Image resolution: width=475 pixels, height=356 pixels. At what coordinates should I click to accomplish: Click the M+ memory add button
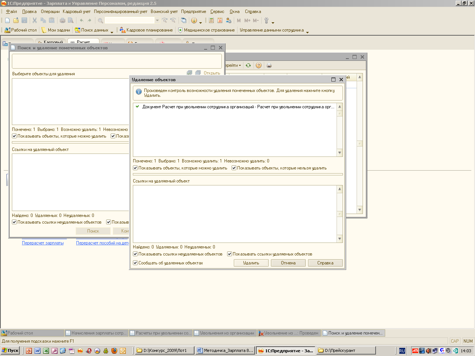click(248, 20)
